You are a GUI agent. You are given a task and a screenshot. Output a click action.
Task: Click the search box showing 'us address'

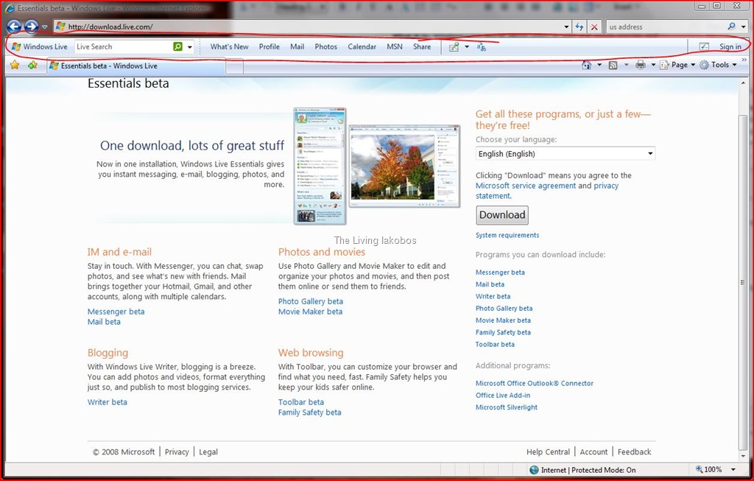(x=666, y=27)
